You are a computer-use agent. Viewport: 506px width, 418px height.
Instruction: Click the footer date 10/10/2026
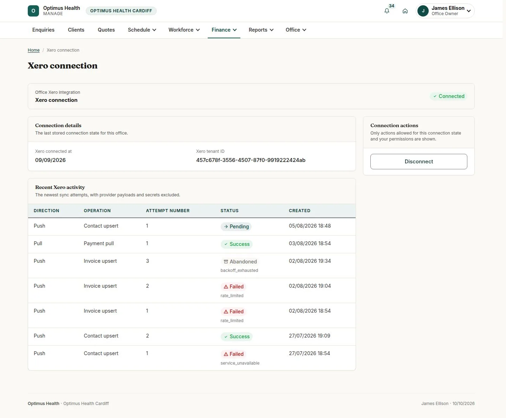click(463, 404)
